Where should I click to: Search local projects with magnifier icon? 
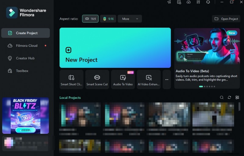click(x=222, y=98)
